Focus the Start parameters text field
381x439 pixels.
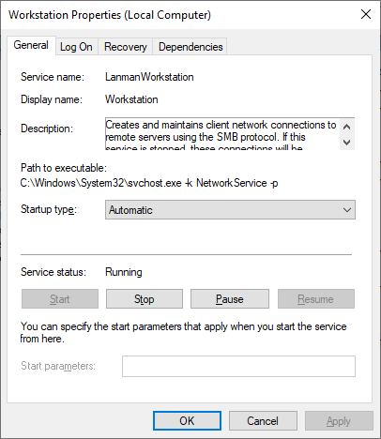click(x=238, y=366)
